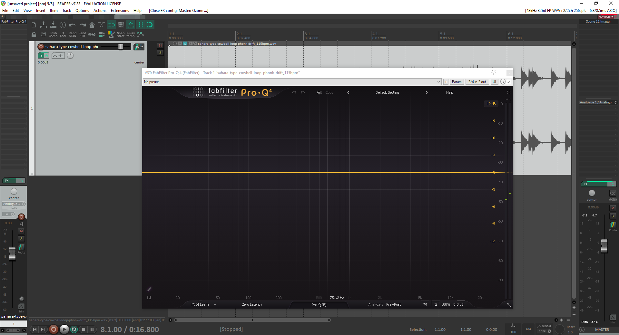Image resolution: width=619 pixels, height=335 pixels.
Task: Click the Rend MON toolbar button
Action: pos(73,34)
